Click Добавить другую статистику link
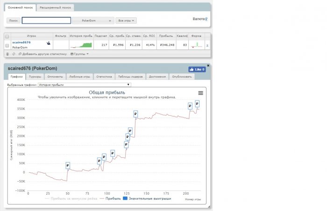 44,54
